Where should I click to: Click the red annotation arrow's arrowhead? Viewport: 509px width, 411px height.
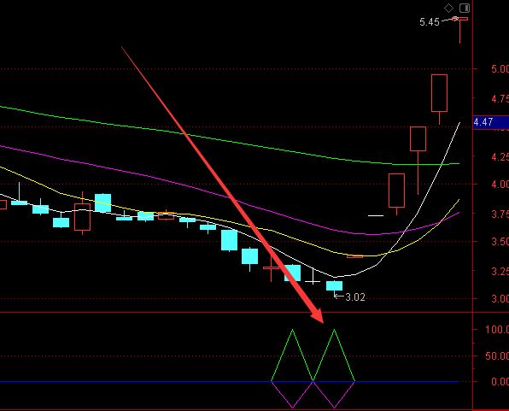(317, 314)
